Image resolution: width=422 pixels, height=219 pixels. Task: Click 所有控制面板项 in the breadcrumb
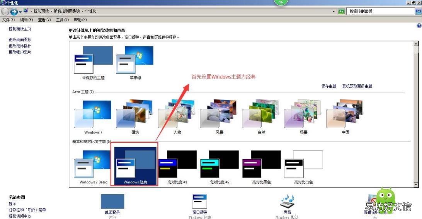click(x=67, y=11)
